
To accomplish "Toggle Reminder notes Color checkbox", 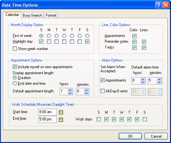I will [x=134, y=42].
